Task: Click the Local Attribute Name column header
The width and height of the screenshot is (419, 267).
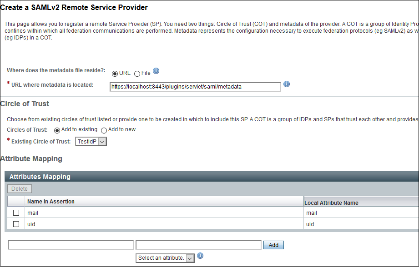Action: (x=331, y=201)
